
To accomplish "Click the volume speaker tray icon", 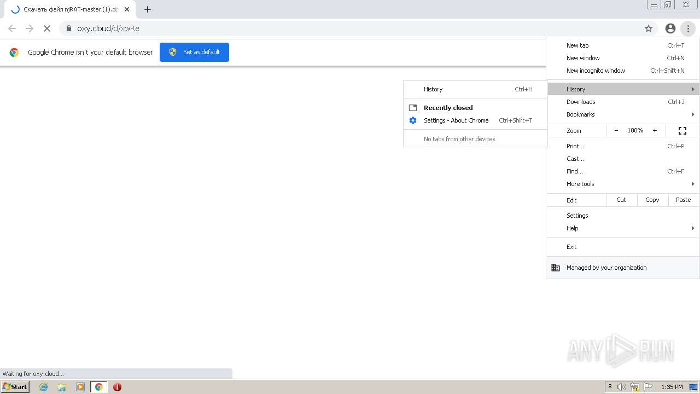I will click(x=622, y=387).
